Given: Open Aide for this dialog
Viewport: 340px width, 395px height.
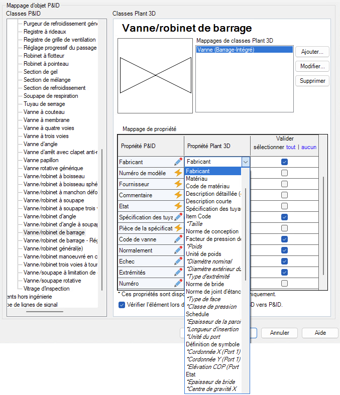Looking at the screenshot, I should (x=320, y=333).
